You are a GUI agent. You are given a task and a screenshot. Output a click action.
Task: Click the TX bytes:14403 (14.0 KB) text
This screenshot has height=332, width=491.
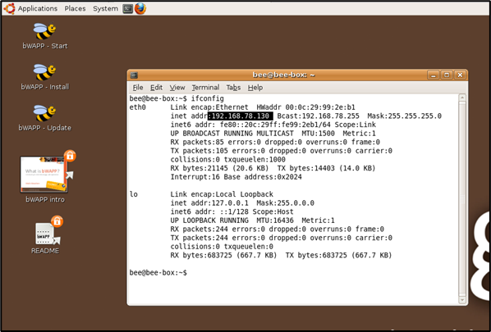pyautogui.click(x=326, y=168)
